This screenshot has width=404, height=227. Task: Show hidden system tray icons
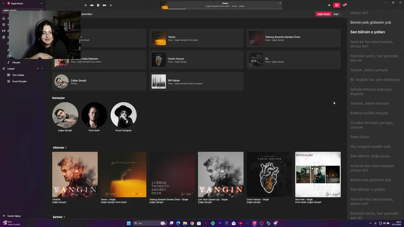pyautogui.click(x=370, y=223)
